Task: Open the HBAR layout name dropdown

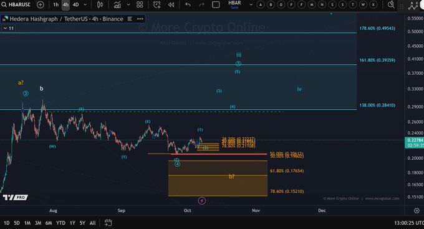Action: [251, 4]
